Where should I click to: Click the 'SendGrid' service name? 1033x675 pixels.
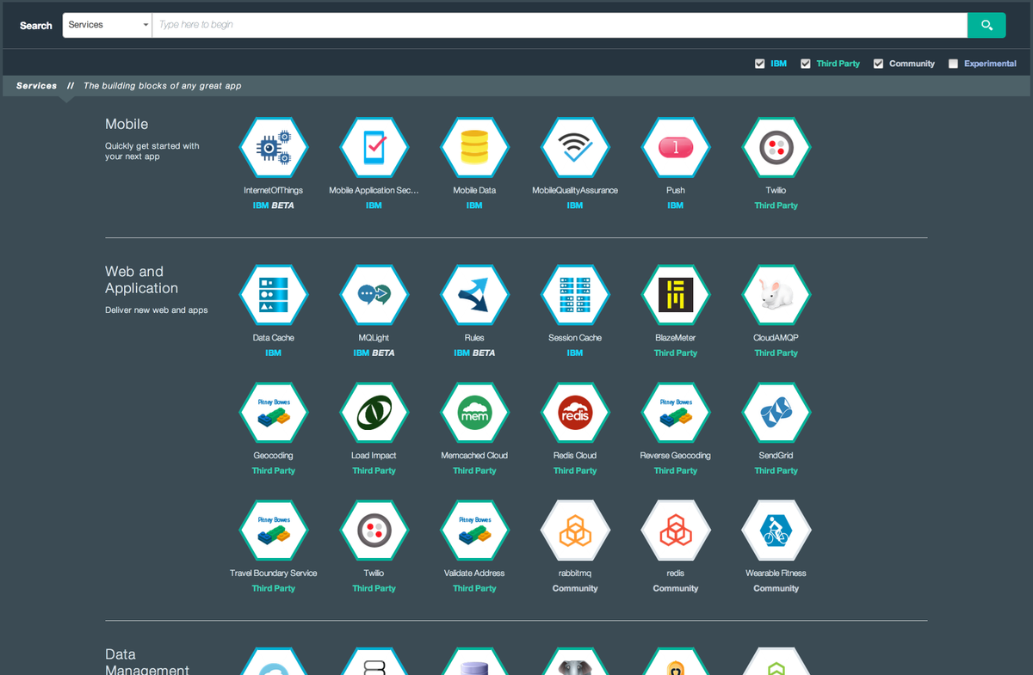pyautogui.click(x=776, y=456)
